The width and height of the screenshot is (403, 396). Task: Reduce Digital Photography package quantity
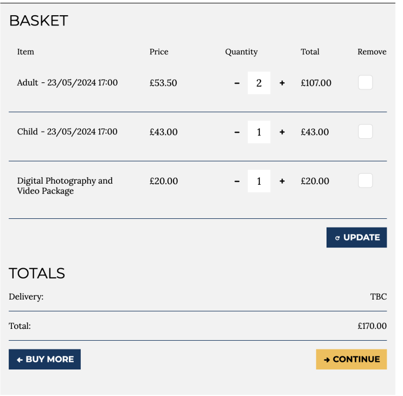coord(237,181)
